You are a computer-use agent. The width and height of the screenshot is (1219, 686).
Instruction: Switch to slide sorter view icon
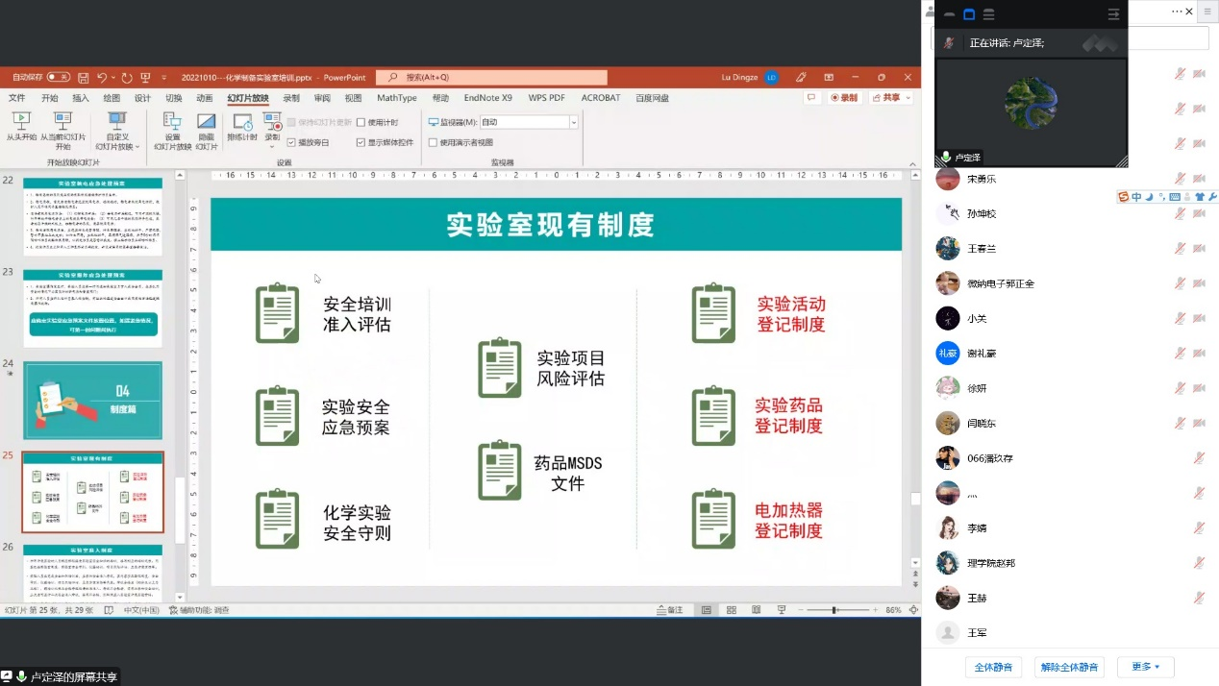[x=731, y=610]
